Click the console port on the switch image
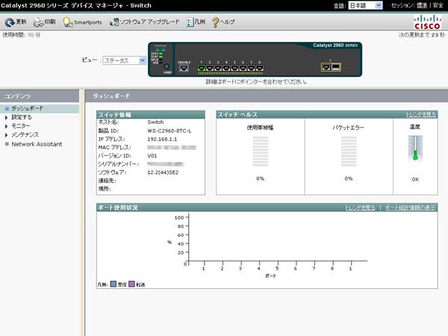 (184, 68)
